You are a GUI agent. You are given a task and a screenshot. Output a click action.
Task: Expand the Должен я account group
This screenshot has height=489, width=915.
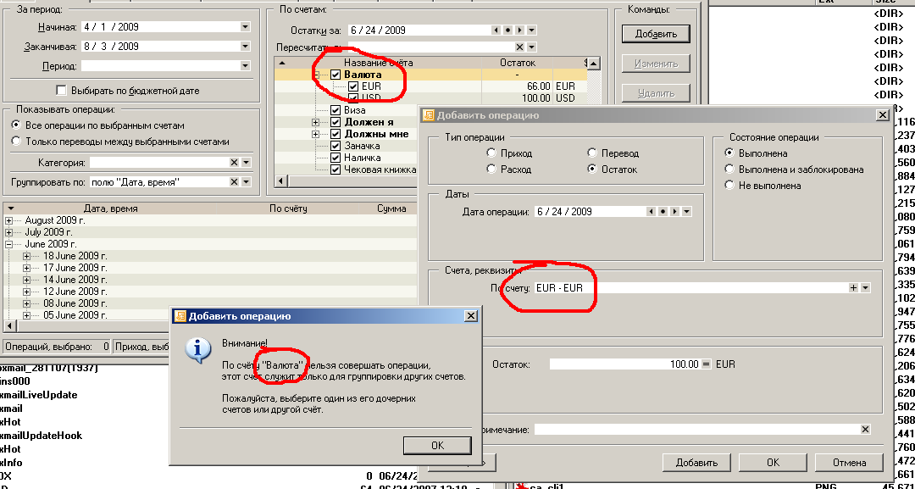point(316,123)
